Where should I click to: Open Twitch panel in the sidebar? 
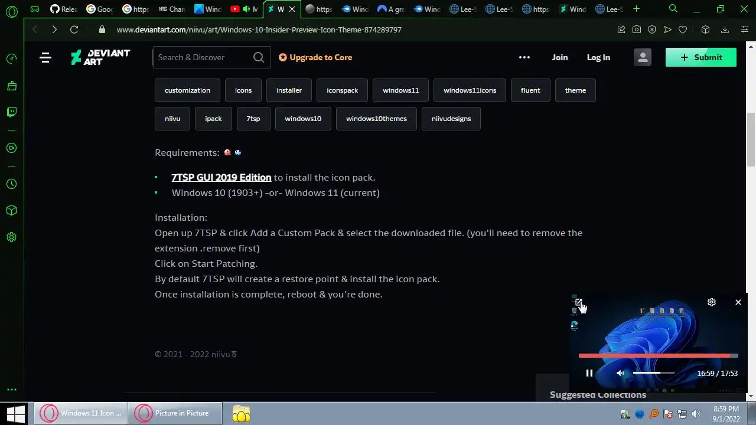[11, 112]
